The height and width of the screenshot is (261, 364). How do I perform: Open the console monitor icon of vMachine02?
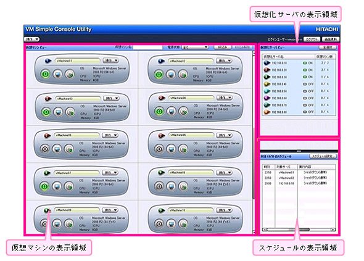click(x=171, y=74)
